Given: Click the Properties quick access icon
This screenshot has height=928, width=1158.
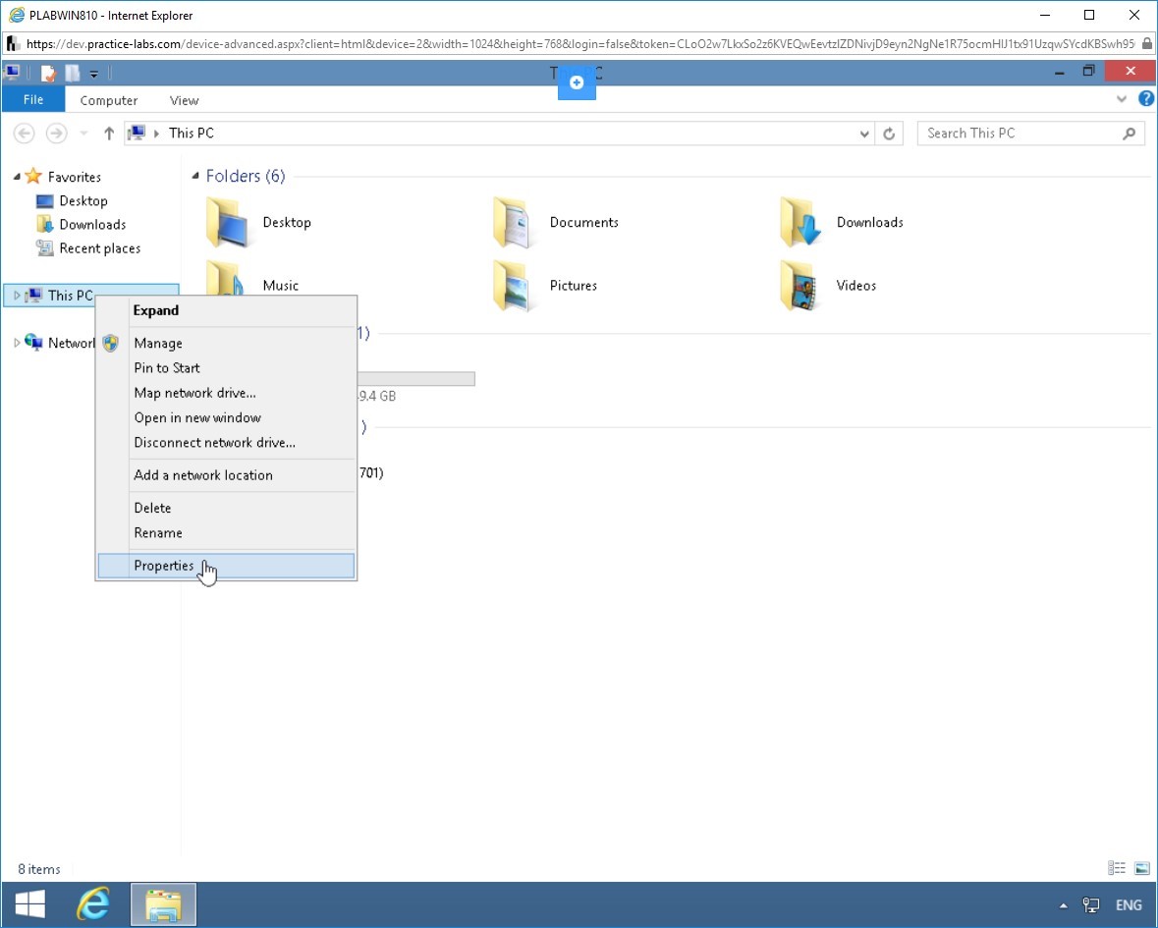Looking at the screenshot, I should tap(48, 73).
